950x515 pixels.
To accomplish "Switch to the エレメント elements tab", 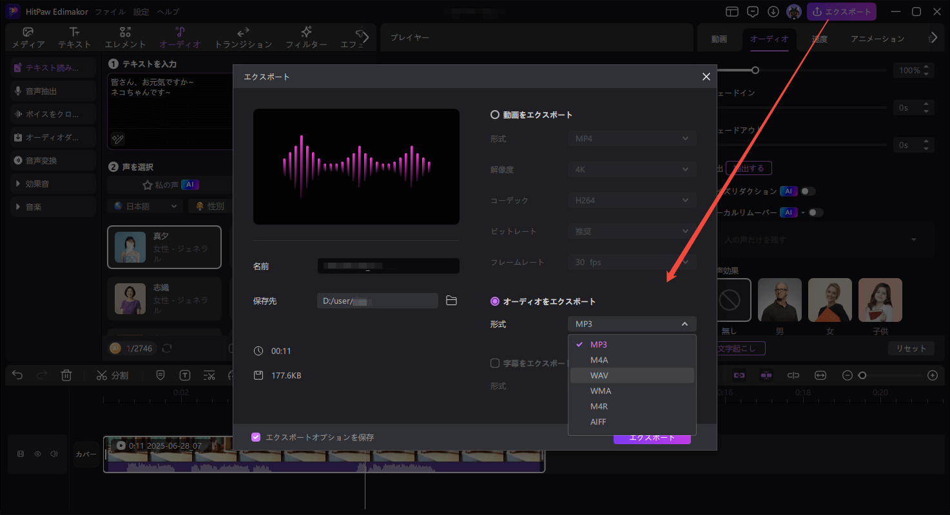I will click(125, 38).
